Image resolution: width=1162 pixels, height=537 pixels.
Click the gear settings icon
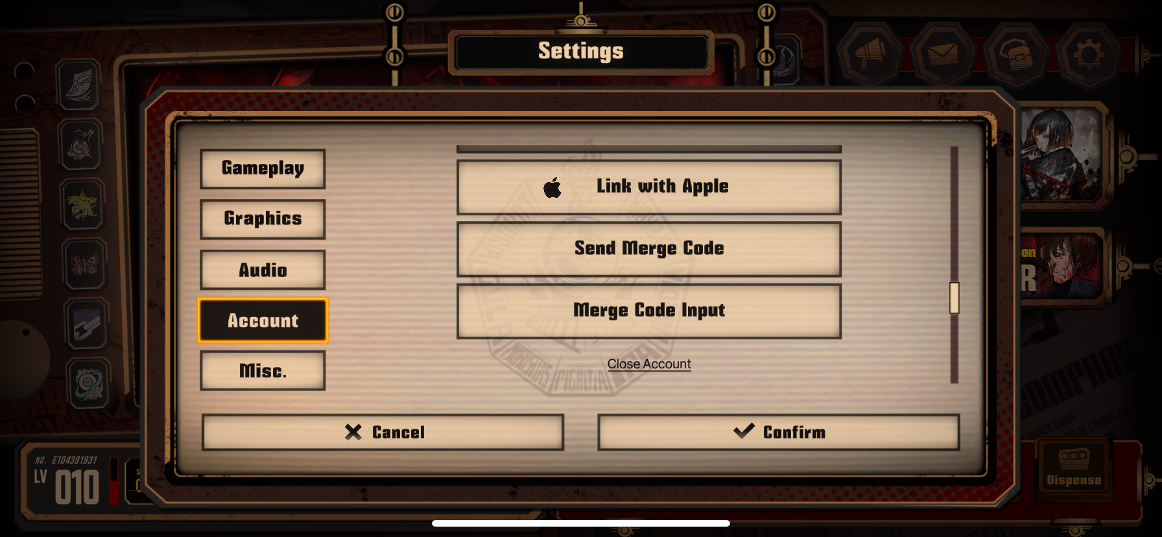(x=1089, y=54)
